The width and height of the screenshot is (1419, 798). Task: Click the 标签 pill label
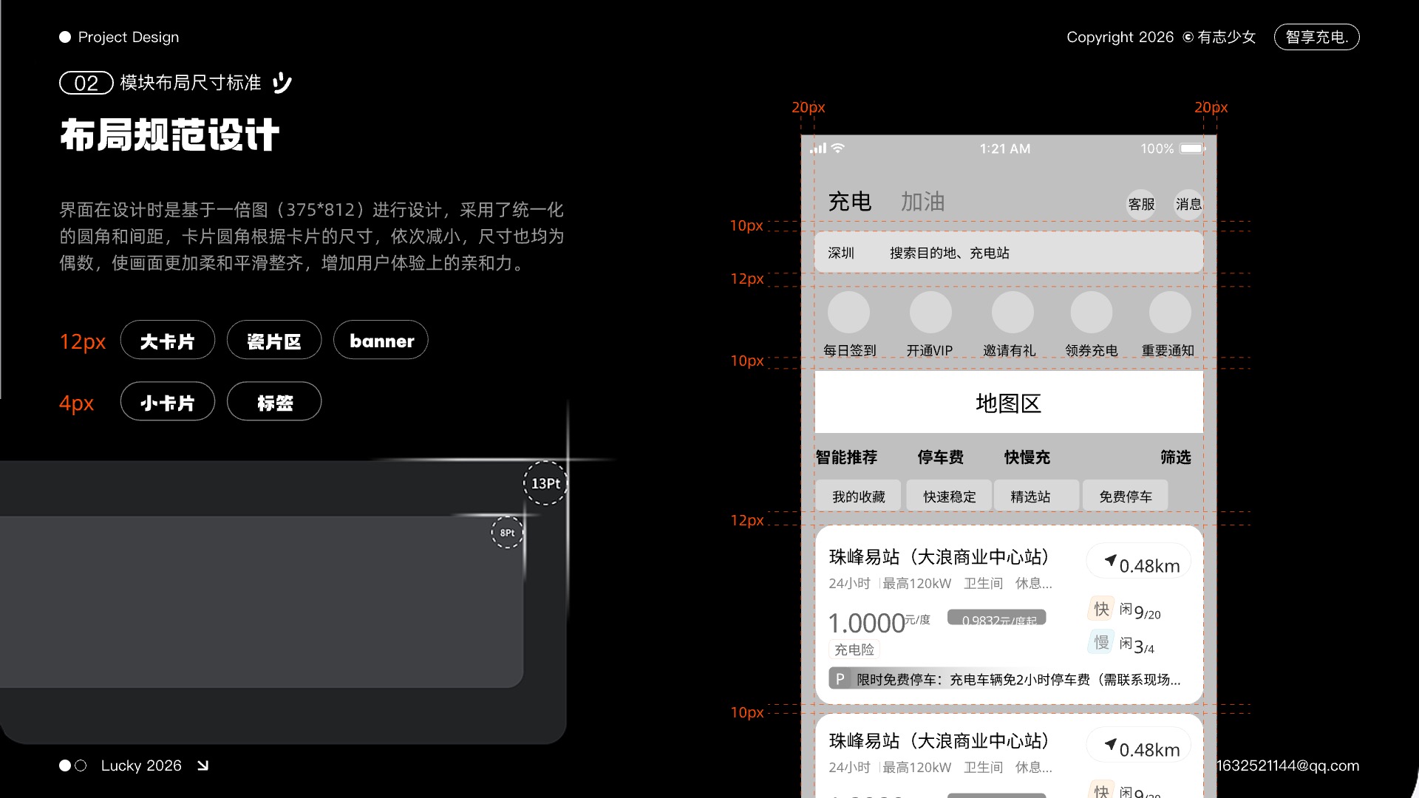coord(274,401)
